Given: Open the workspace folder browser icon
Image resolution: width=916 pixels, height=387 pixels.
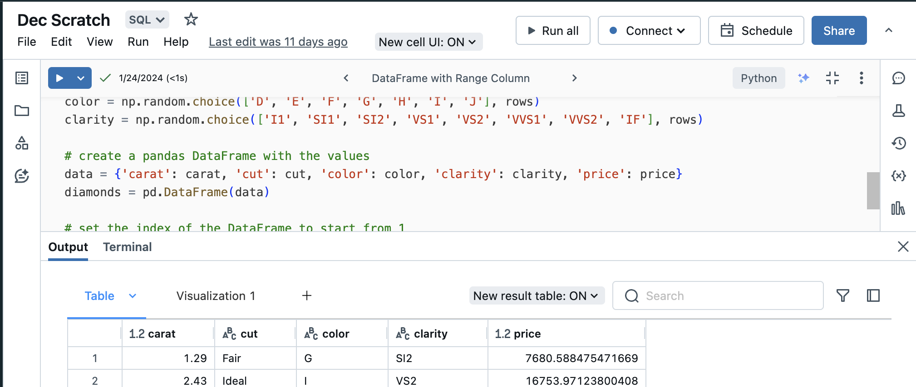Looking at the screenshot, I should point(22,111).
